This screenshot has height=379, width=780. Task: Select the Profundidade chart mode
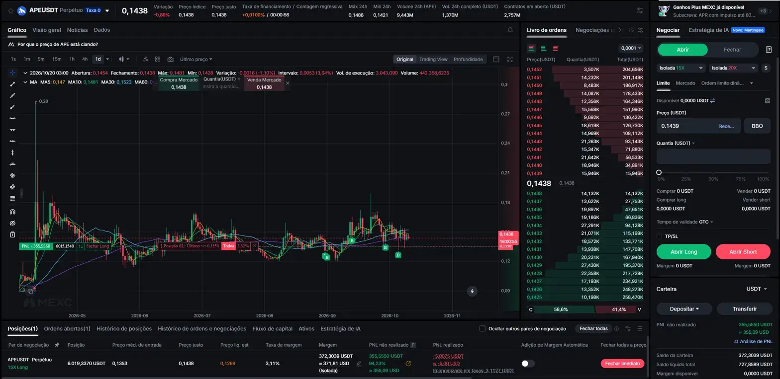(468, 59)
